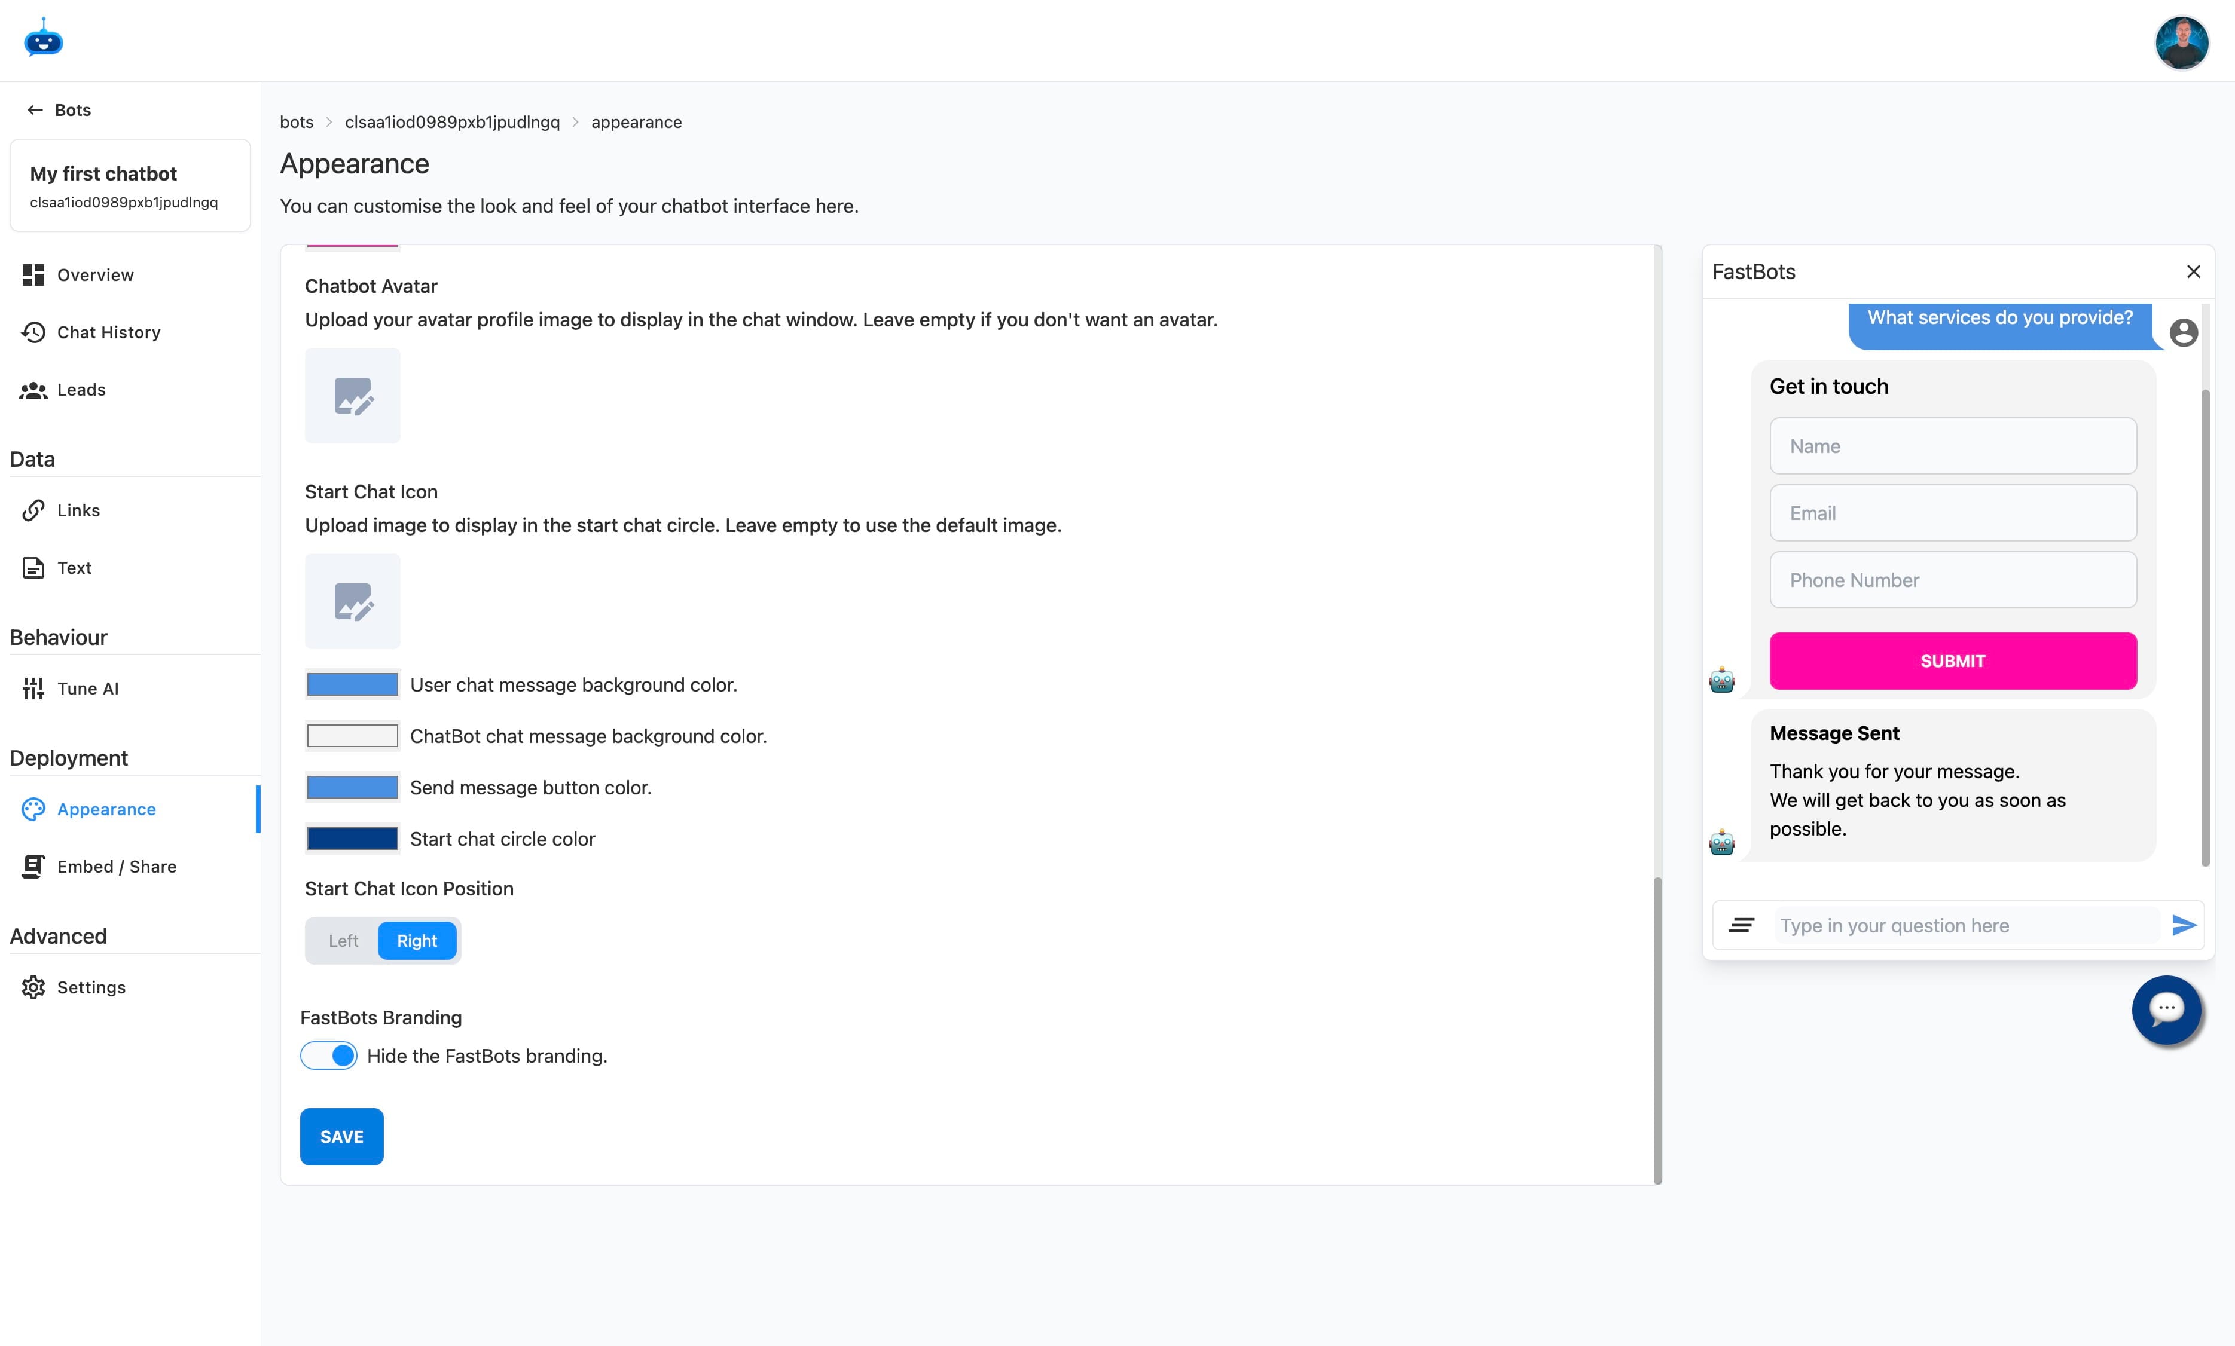
Task: Click the Chatbot Avatar upload image icon
Action: [352, 396]
